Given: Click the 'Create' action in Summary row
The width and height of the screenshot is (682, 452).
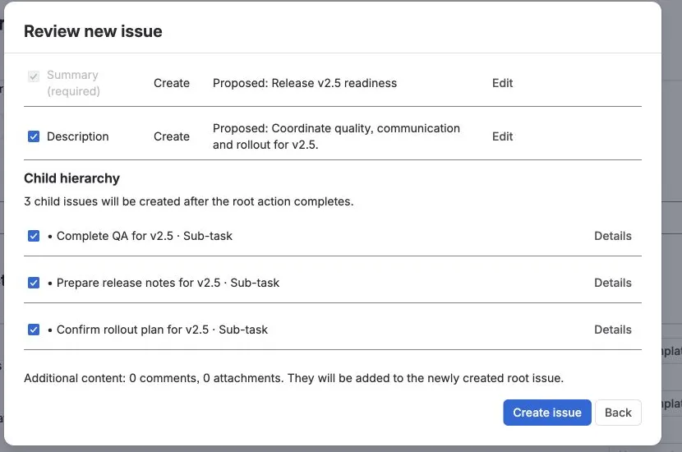Looking at the screenshot, I should [172, 83].
